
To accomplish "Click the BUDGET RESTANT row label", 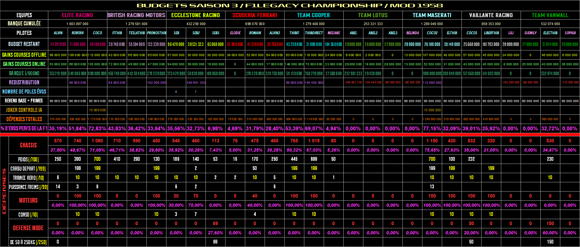I will tap(24, 44).
